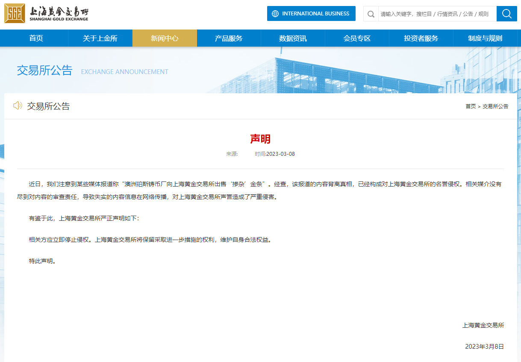Click the publish date 2023-03-08

pos(280,154)
